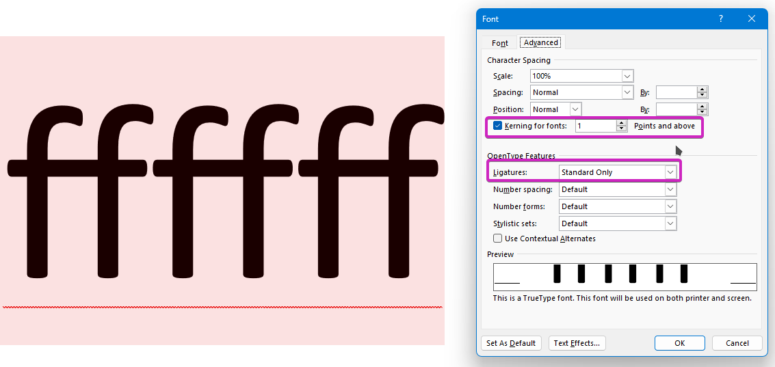The height and width of the screenshot is (367, 775).
Task: Select the Advanced tab
Action: (541, 42)
